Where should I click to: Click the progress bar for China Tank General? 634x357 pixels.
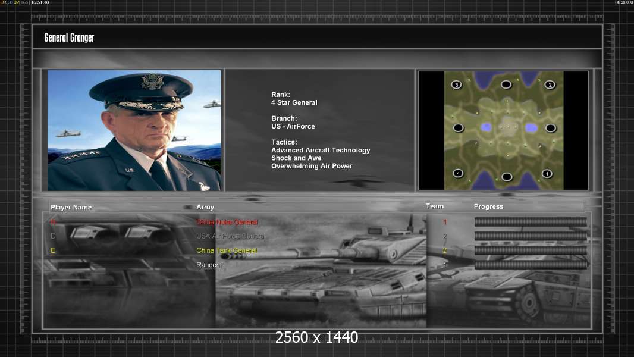click(531, 250)
